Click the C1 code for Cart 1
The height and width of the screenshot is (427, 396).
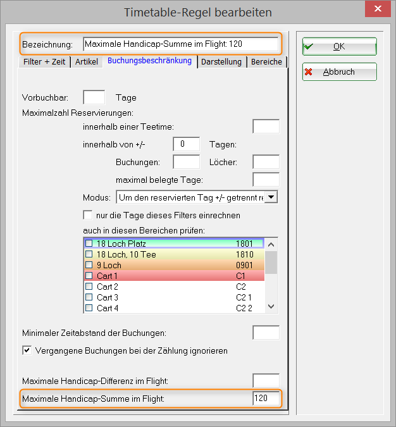pyautogui.click(x=240, y=276)
